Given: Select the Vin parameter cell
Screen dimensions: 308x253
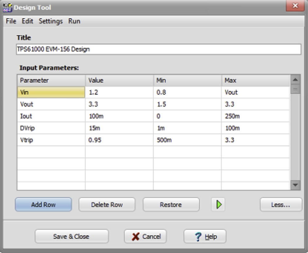Looking at the screenshot, I should click(51, 92).
